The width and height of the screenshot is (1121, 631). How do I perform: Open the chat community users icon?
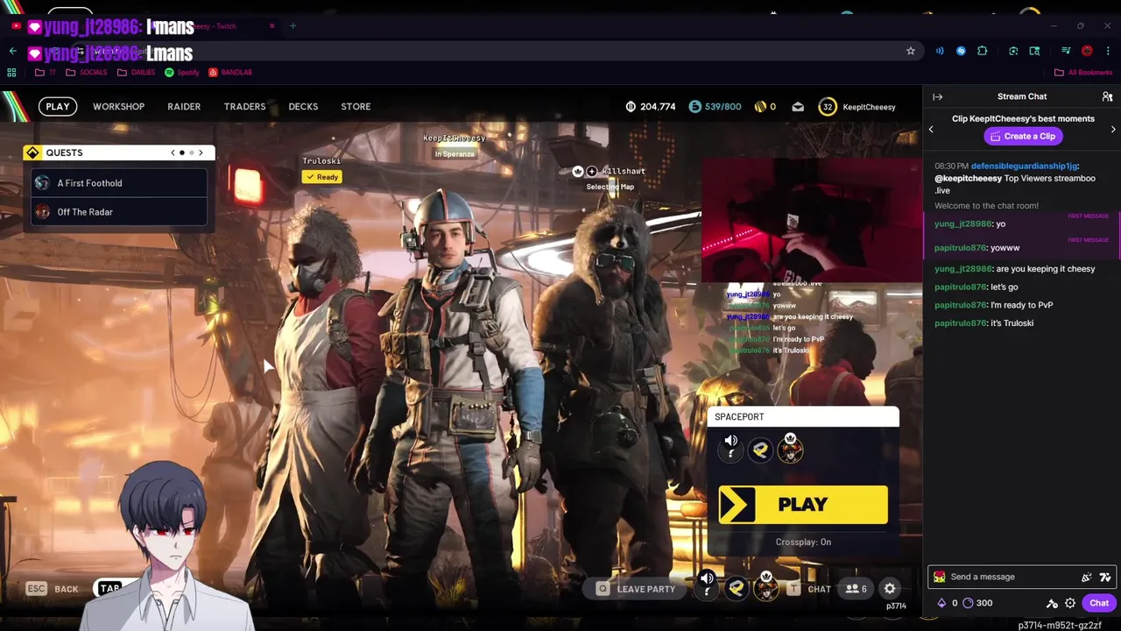click(x=1107, y=96)
